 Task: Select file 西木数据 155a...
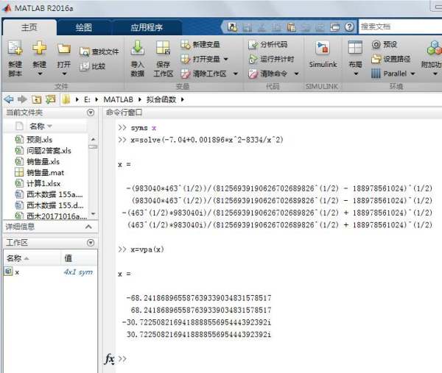tap(49, 194)
